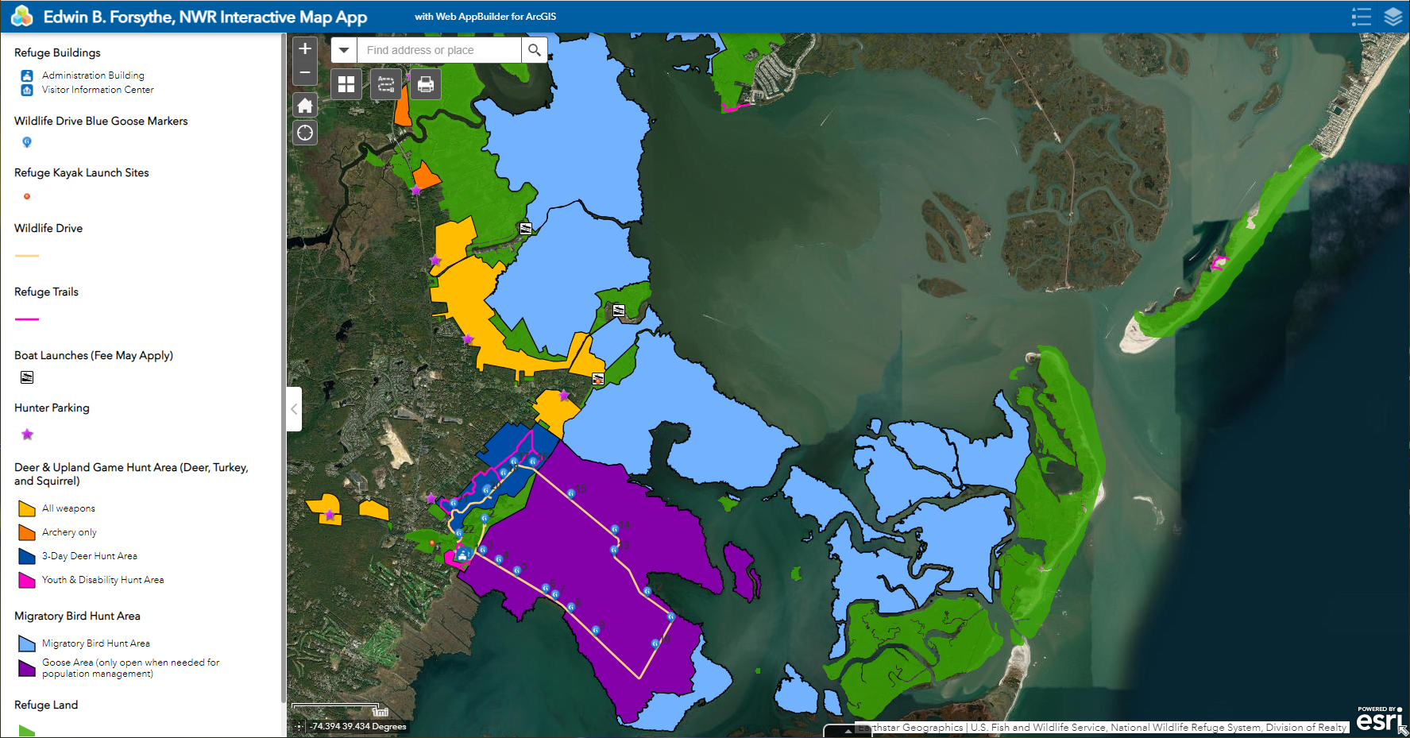This screenshot has height=738, width=1410.
Task: Open the Print widget
Action: 426,84
